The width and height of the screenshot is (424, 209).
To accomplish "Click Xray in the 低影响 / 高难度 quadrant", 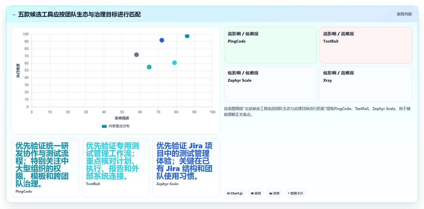I will click(x=327, y=81).
